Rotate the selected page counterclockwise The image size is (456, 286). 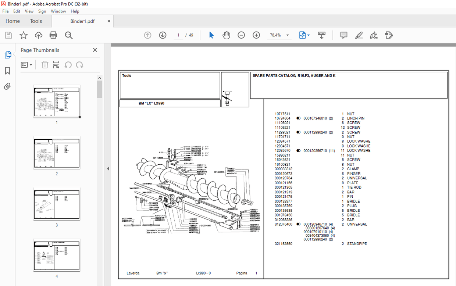tap(68, 65)
